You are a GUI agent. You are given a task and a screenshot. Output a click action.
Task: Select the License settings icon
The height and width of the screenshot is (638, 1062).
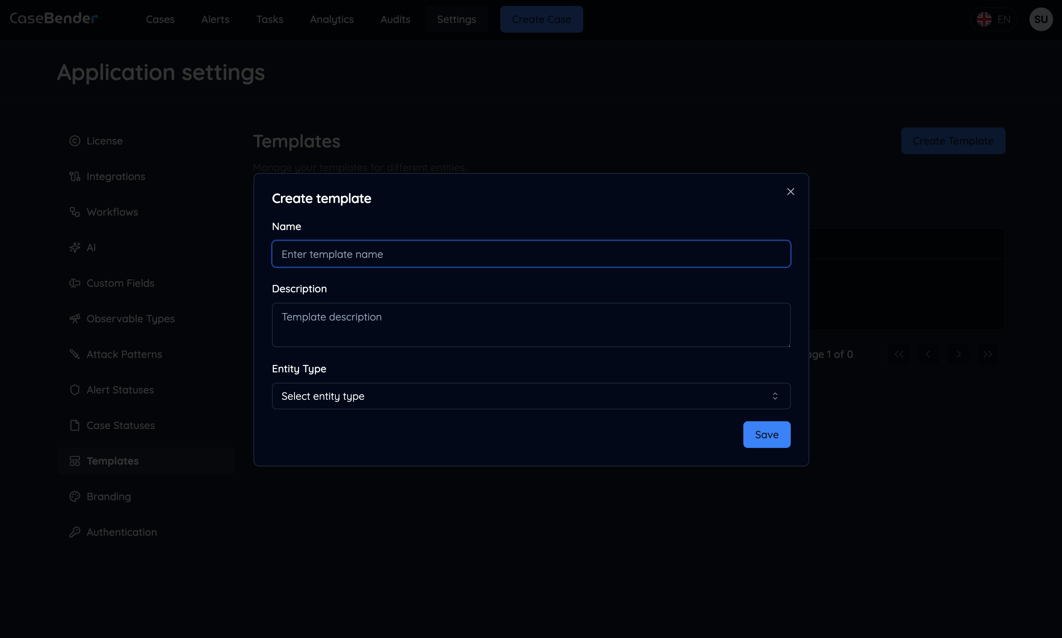click(75, 140)
